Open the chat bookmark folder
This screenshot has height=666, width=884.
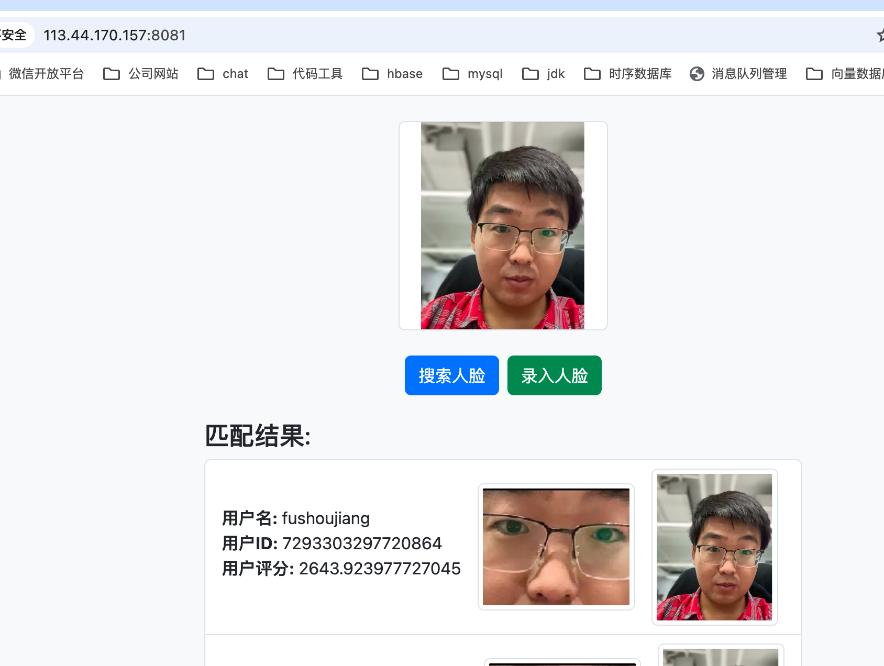[223, 74]
